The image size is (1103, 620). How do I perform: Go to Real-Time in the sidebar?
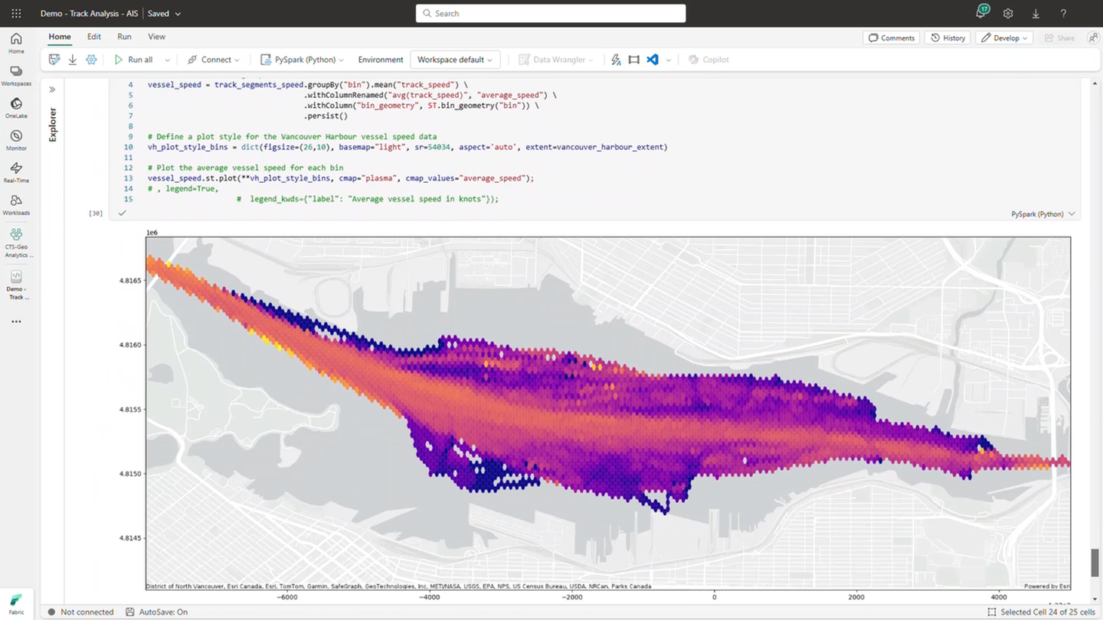pyautogui.click(x=16, y=172)
